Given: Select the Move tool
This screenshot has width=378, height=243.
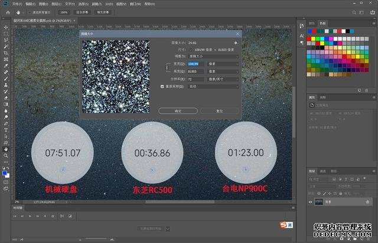Looking at the screenshot, I should [x=6, y=27].
